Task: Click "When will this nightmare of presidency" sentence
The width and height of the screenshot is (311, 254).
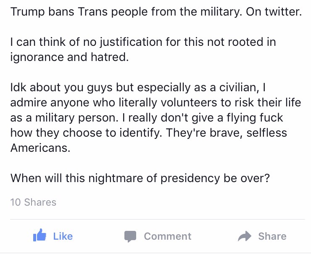Action: (140, 178)
